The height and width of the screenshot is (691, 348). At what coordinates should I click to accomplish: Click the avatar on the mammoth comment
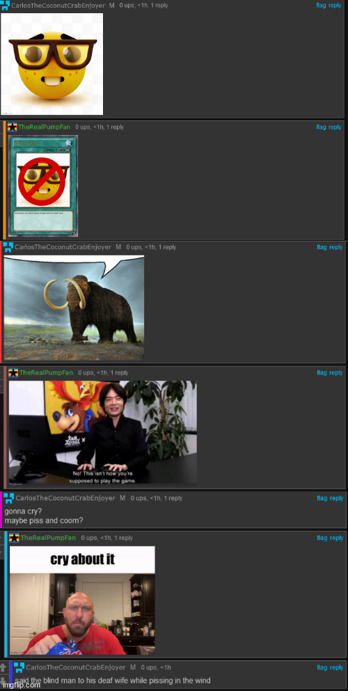[x=8, y=247]
